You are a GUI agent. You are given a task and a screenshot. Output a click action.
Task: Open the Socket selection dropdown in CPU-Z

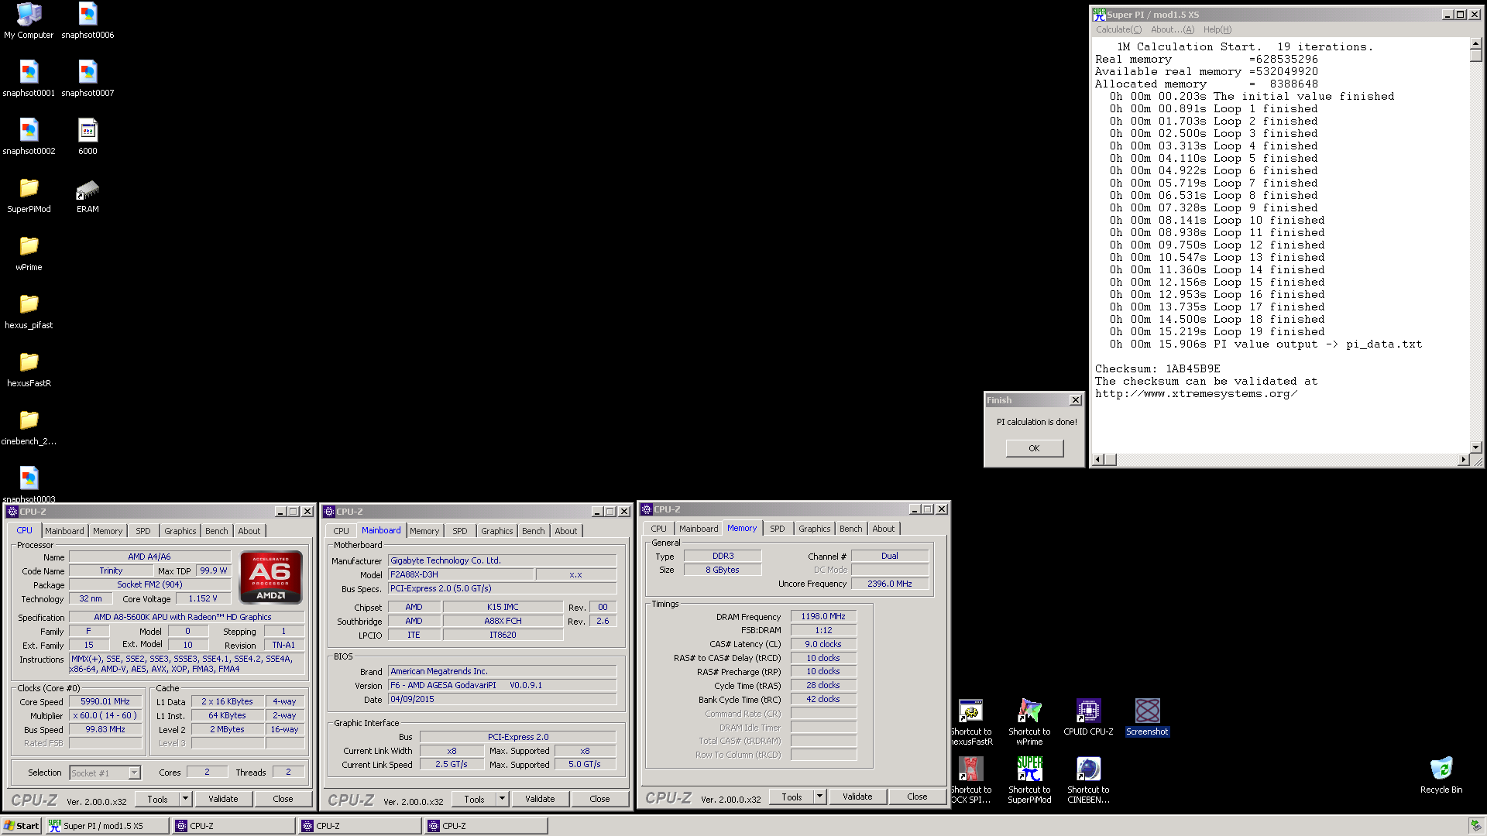click(134, 773)
